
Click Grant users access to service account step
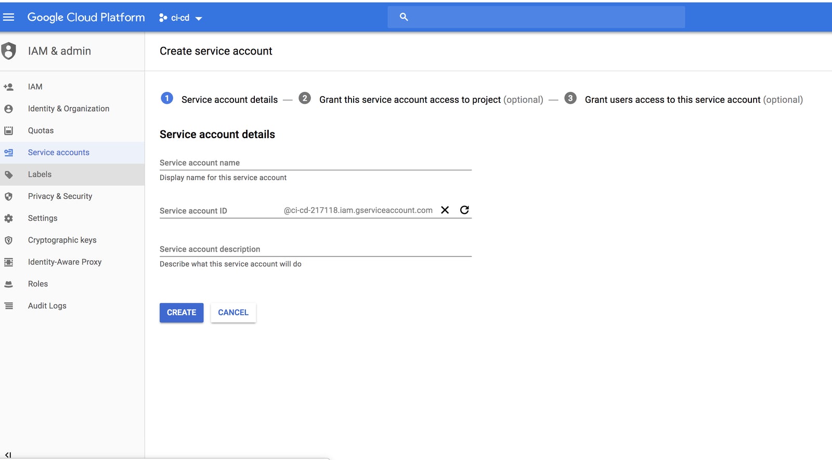click(x=694, y=100)
